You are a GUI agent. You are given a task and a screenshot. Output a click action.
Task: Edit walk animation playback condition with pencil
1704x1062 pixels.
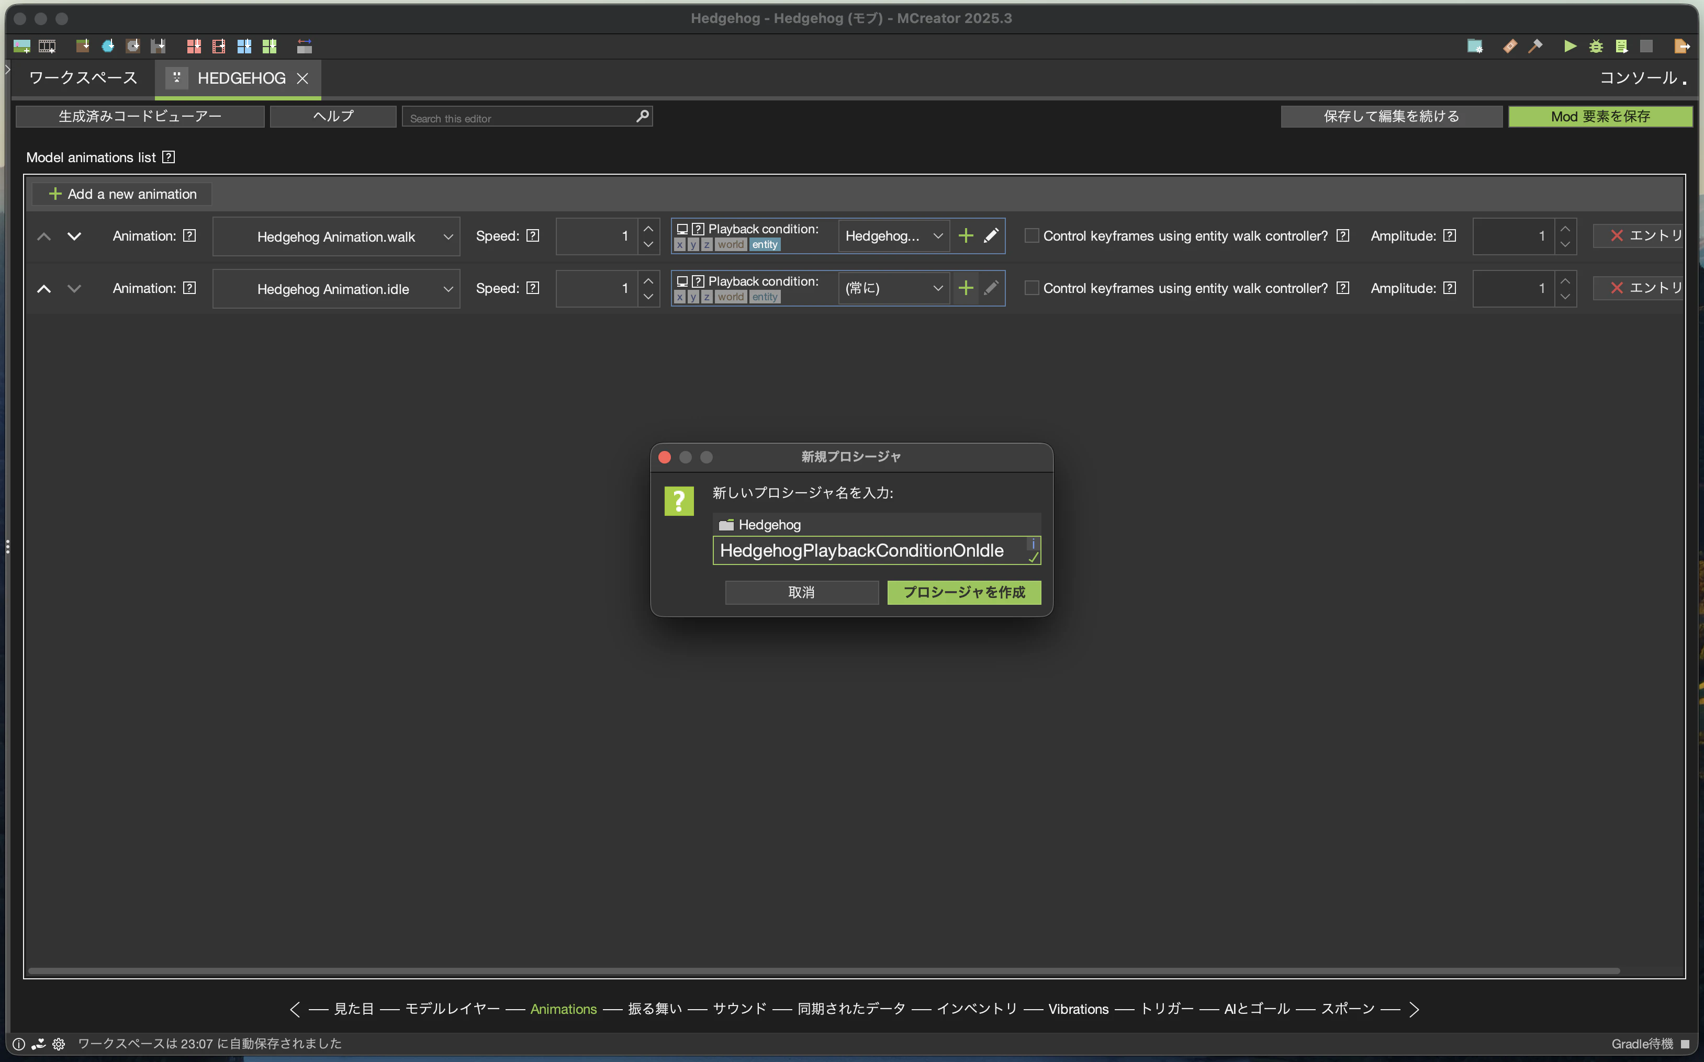click(x=991, y=236)
